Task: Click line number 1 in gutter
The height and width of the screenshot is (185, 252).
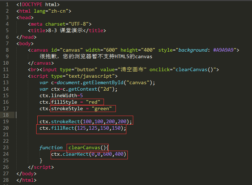Action: 7,4
